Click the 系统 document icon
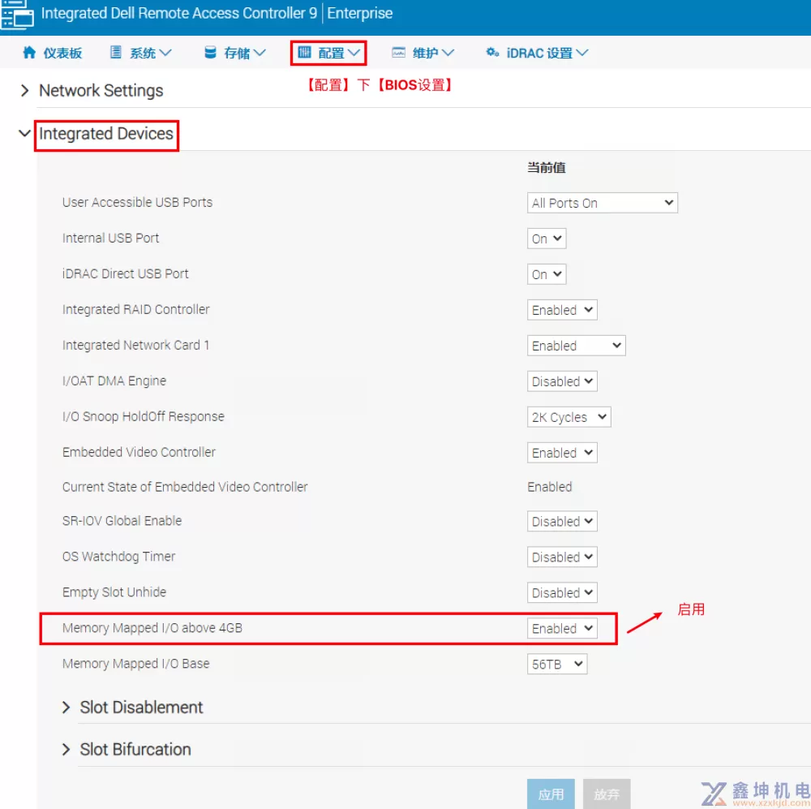This screenshot has height=809, width=811. click(x=116, y=52)
